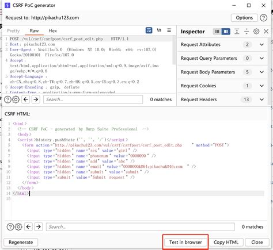Expand Request Body Parameters section

pos(261,72)
